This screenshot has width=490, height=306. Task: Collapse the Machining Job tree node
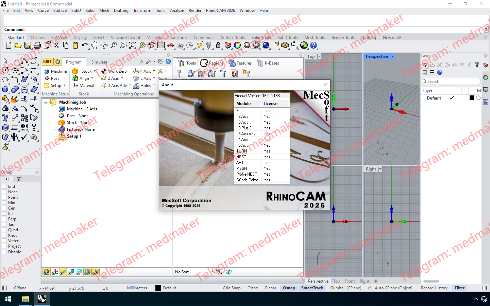point(46,102)
